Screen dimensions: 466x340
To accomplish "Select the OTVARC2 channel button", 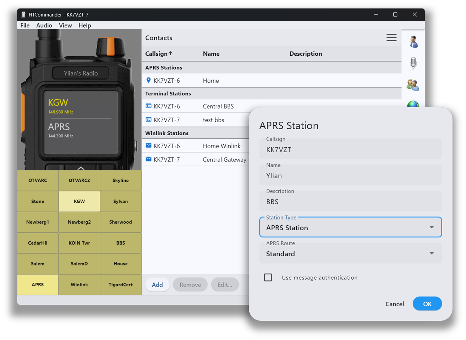I will (79, 180).
